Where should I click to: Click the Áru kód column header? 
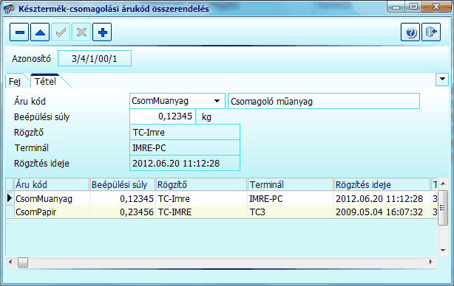pyautogui.click(x=52, y=185)
